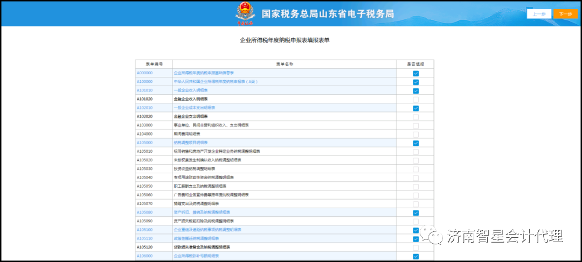582x262 pixels.
Task: Select the 金融企业支出明细表 row name
Action: pos(190,116)
